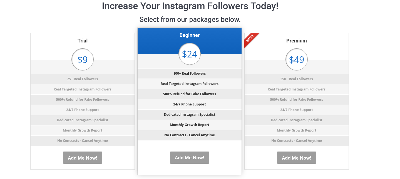Click 25+ Real Followers in Trial
Viewport: 400px width, 179px height.
83,79
